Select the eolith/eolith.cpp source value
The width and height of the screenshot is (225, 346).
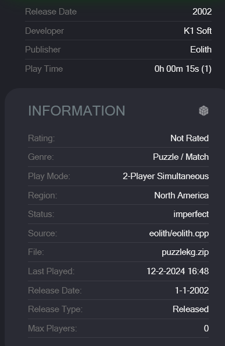179,233
